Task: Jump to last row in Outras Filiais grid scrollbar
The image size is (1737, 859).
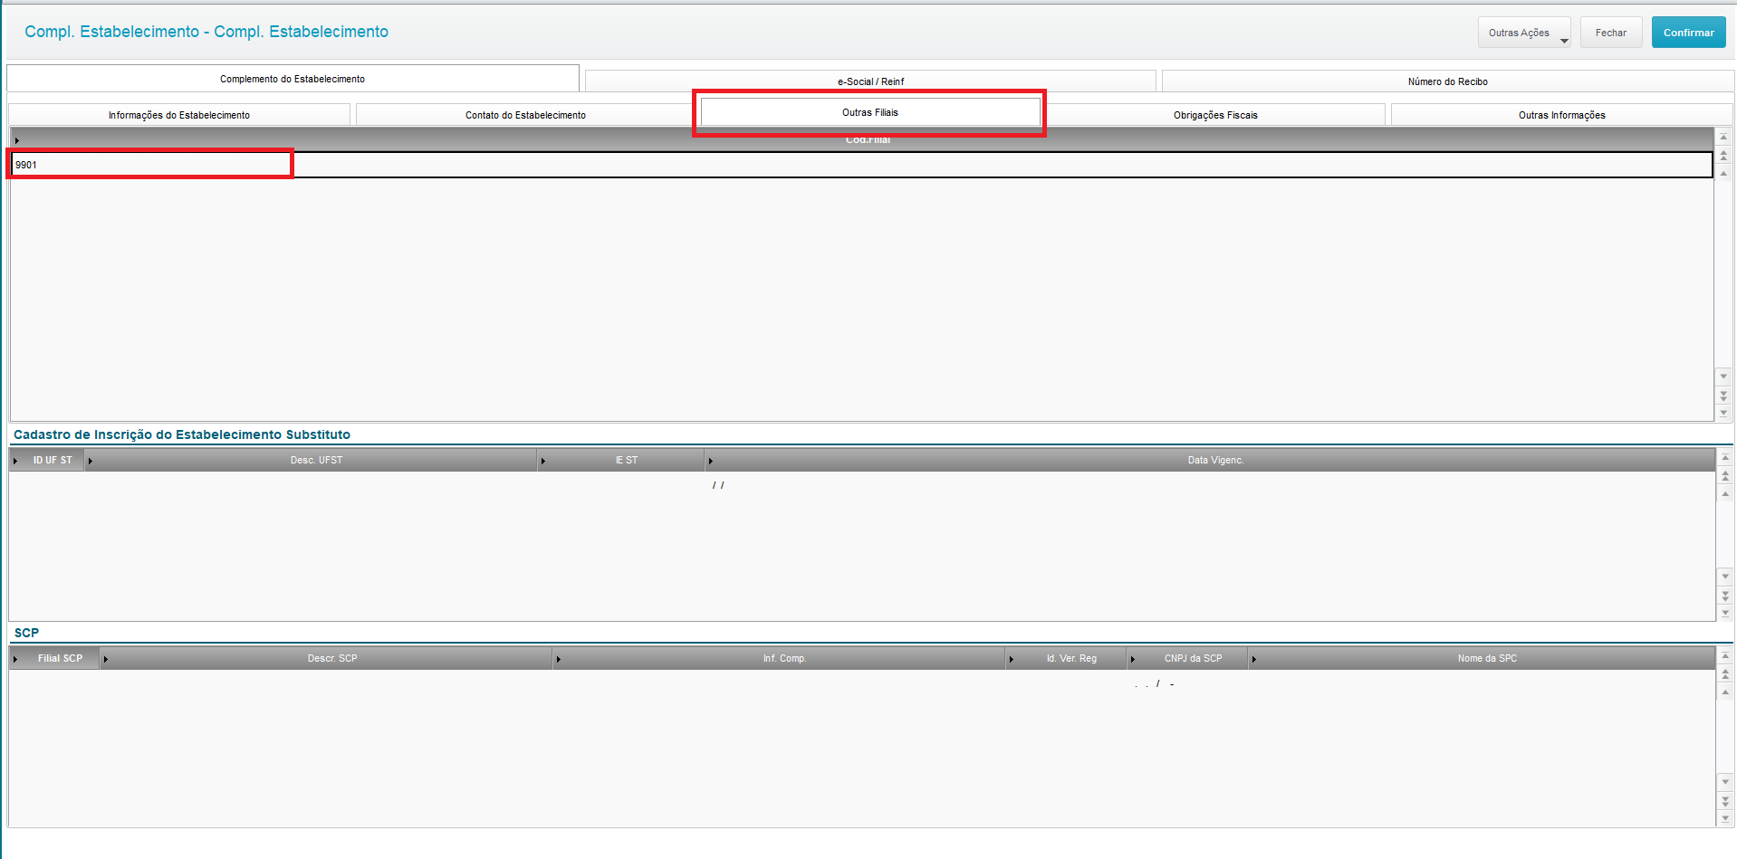Action: 1723,413
